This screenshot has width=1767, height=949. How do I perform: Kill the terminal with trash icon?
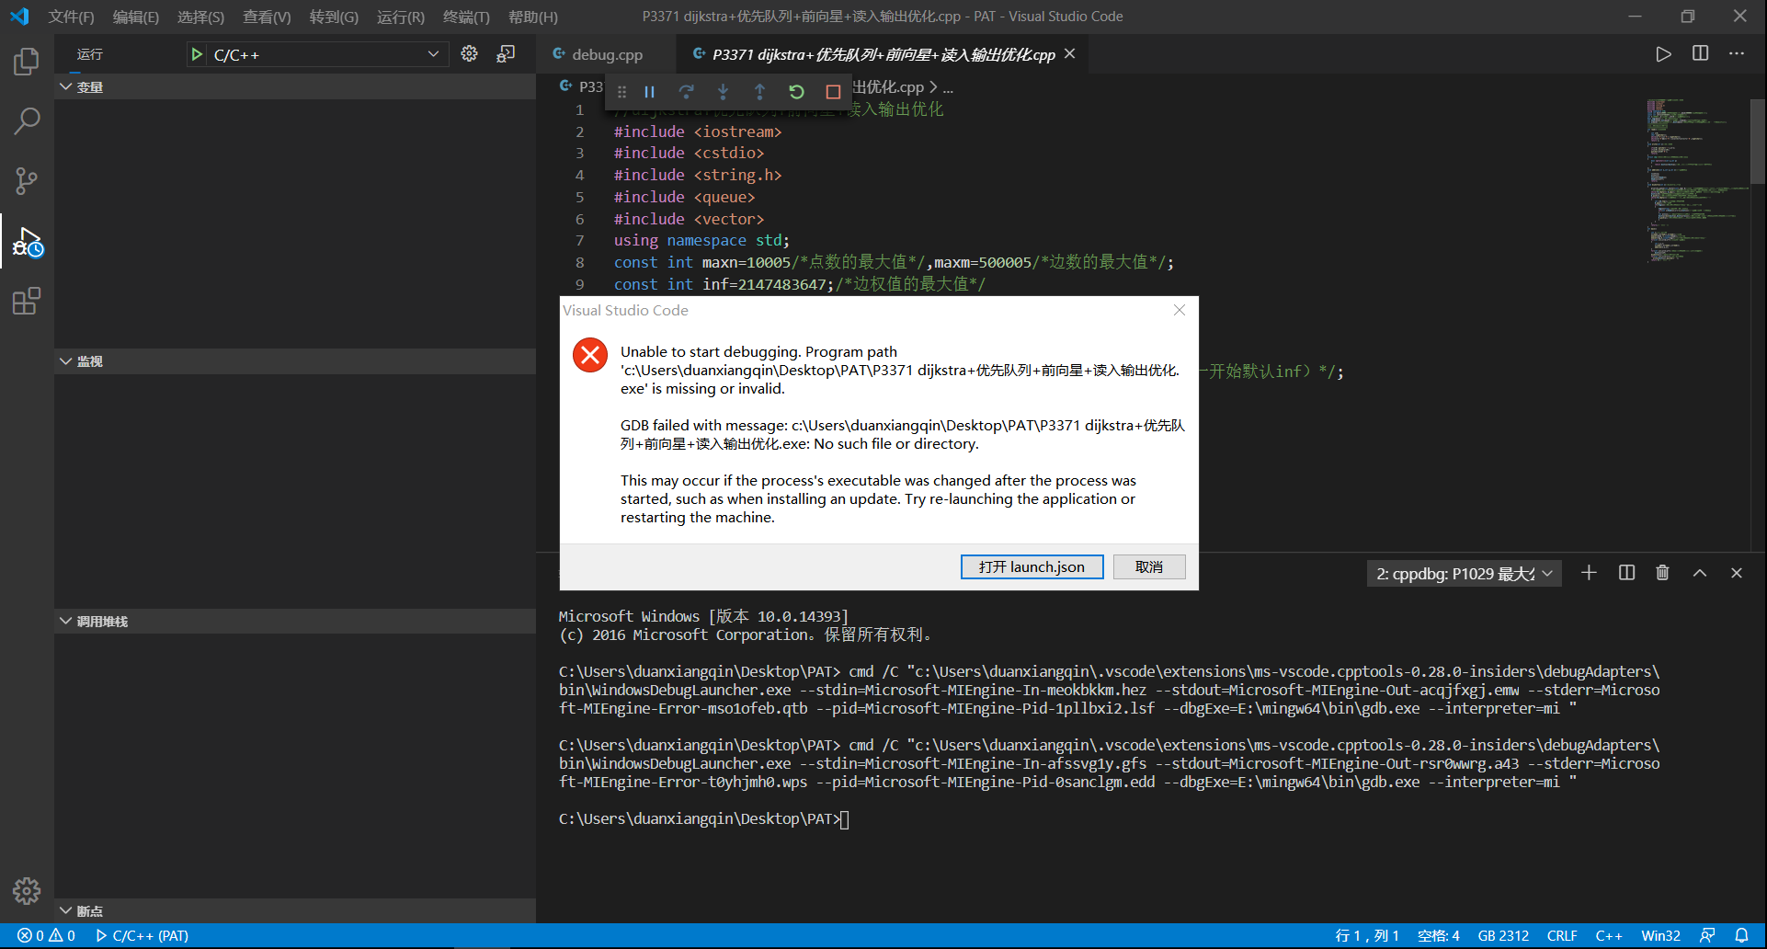1662,573
